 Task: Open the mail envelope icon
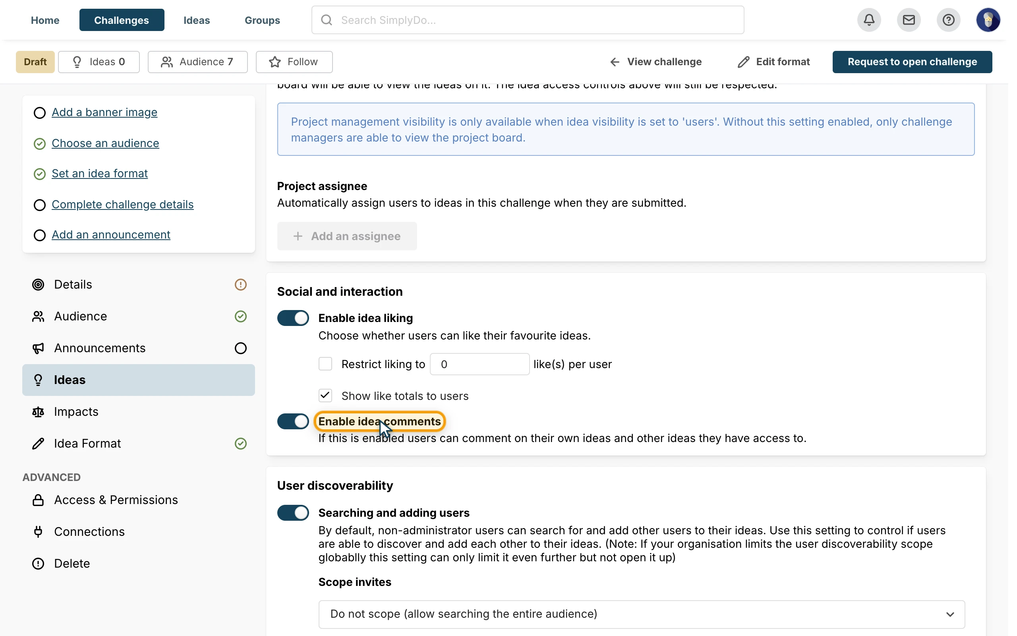908,20
